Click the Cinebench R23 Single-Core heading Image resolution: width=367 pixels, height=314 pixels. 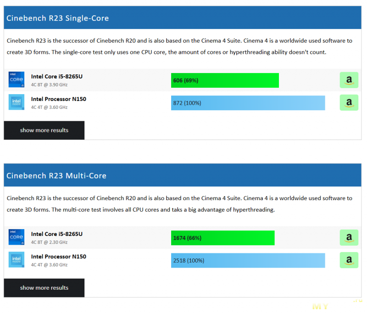[58, 18]
